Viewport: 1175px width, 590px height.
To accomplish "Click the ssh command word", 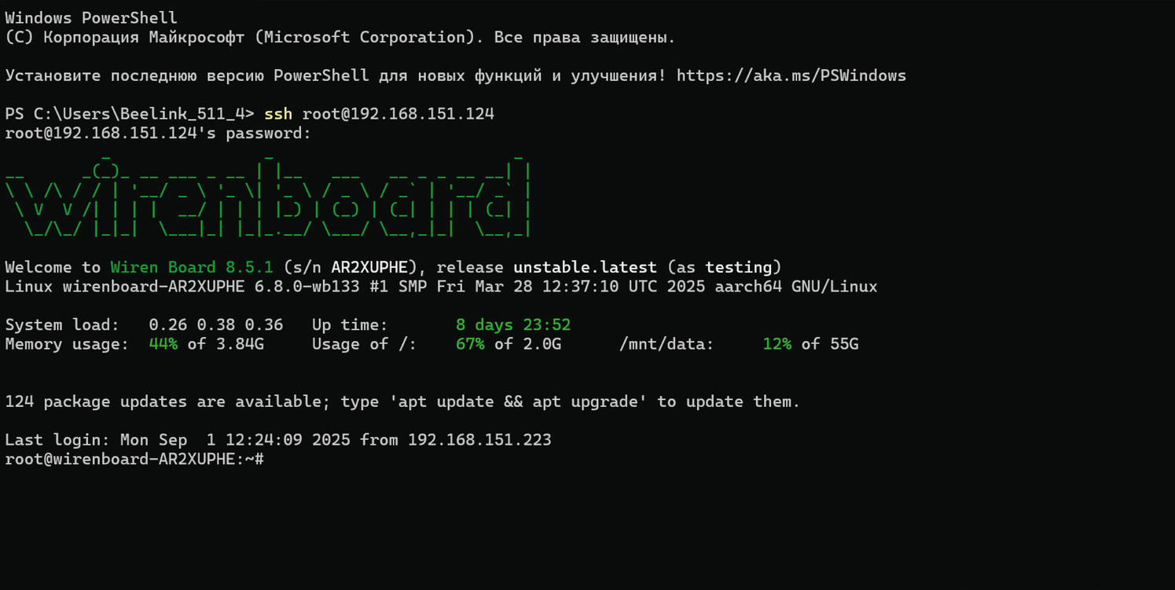I will coord(277,114).
